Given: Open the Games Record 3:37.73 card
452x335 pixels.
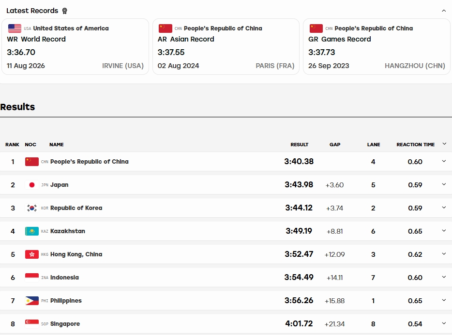Looking at the screenshot, I should point(377,47).
